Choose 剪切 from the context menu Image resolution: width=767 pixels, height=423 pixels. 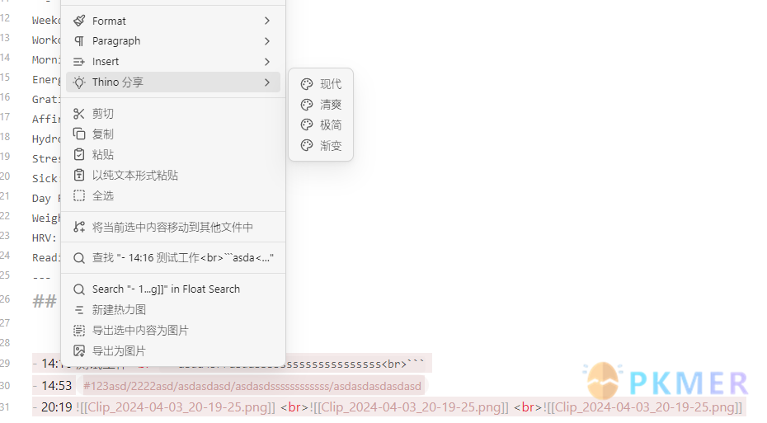[173, 114]
